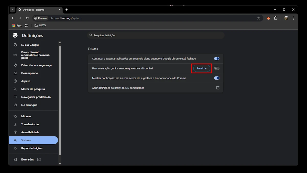Click the bookmark star icon in address bar
This screenshot has height=173, width=307.
(x=258, y=18)
